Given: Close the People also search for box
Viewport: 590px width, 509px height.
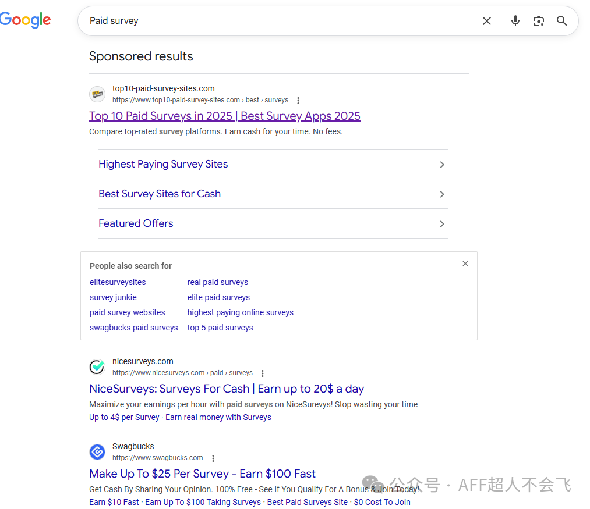Looking at the screenshot, I should coord(465,264).
